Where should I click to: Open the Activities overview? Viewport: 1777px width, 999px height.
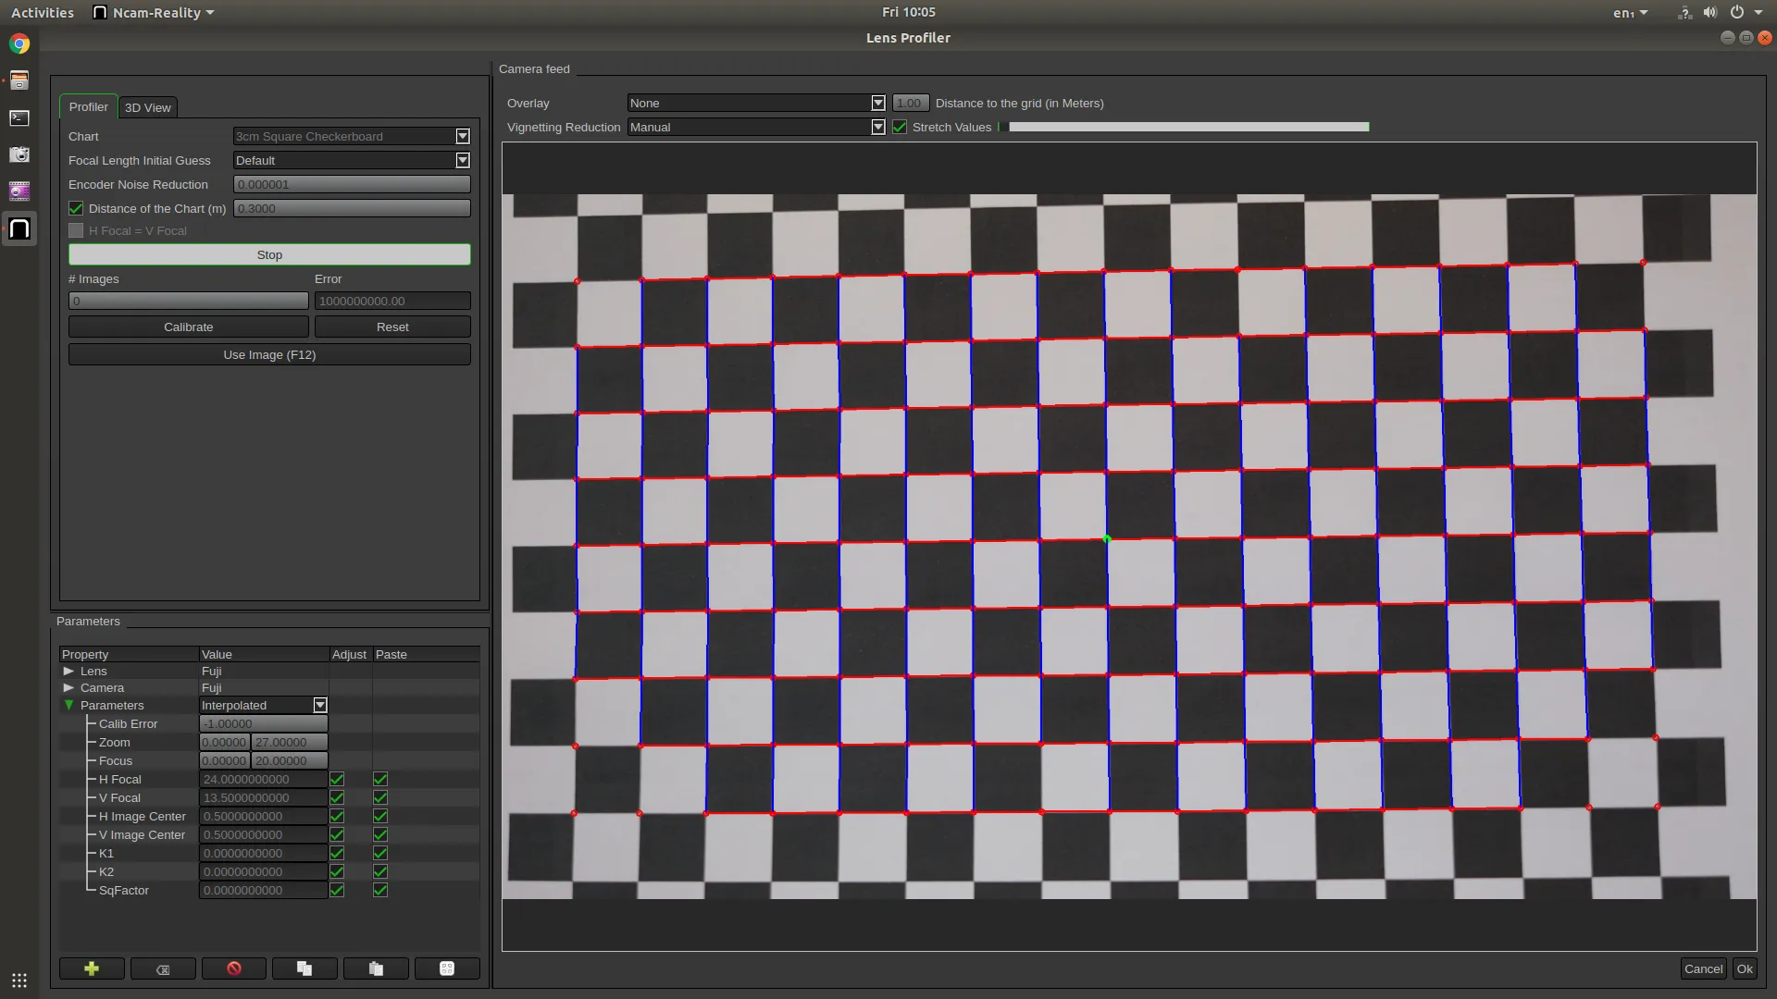coord(43,12)
